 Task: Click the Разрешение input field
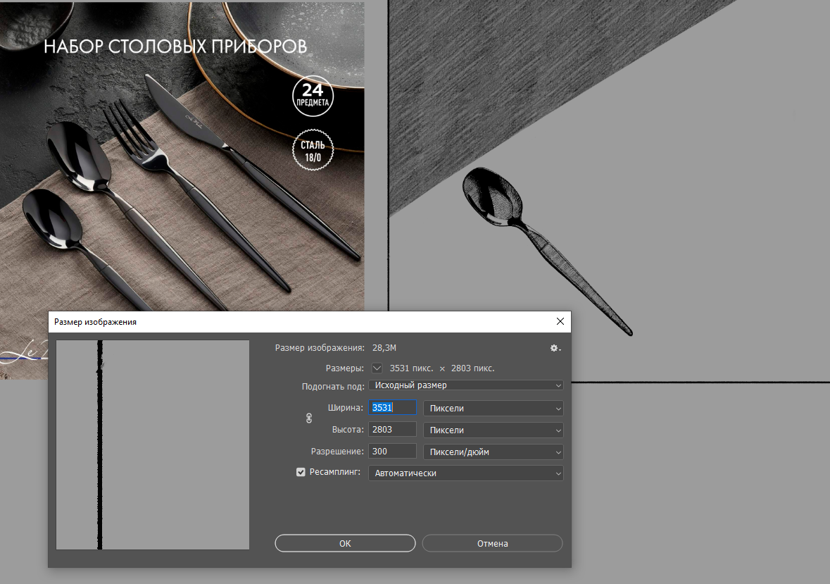[x=392, y=451]
